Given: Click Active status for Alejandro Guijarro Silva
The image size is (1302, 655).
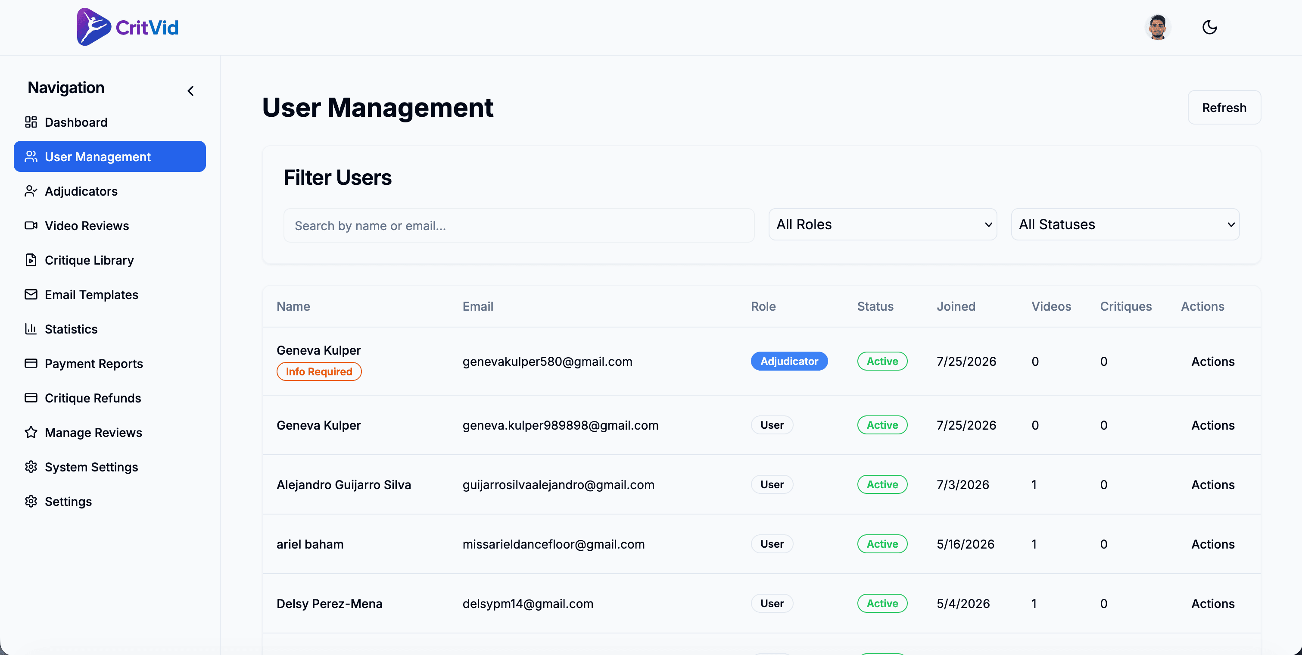Looking at the screenshot, I should point(882,485).
